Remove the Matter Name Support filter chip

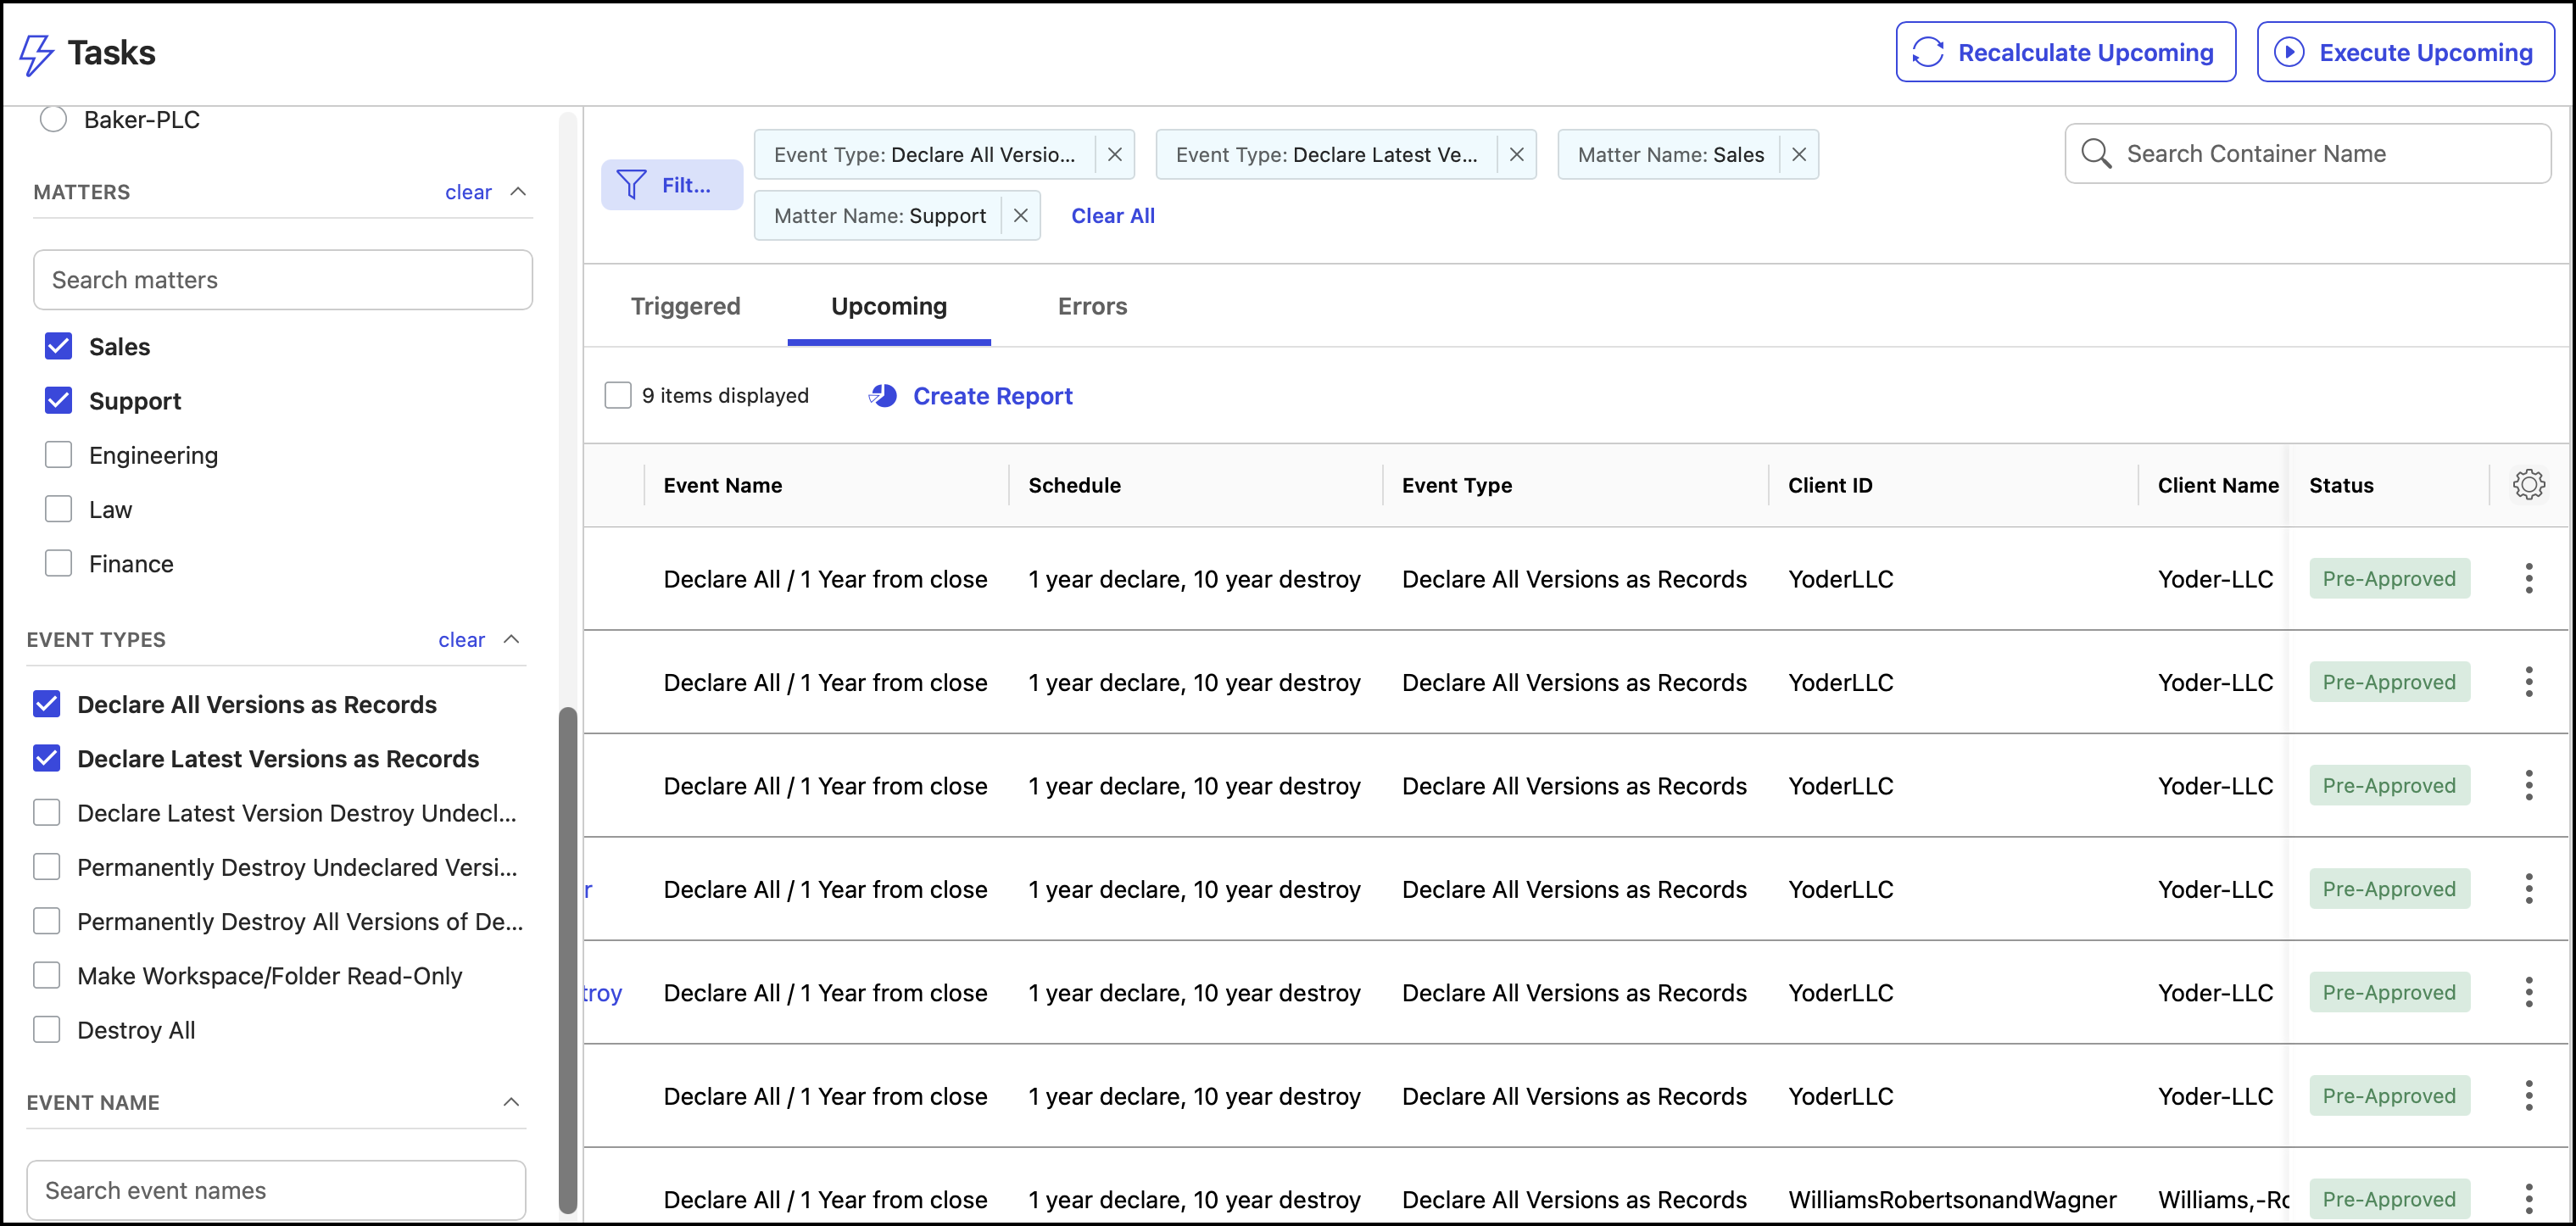point(1020,216)
